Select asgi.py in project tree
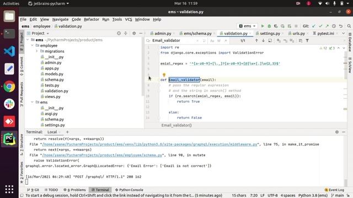Screen dimensions: 353x198 point(51,114)
